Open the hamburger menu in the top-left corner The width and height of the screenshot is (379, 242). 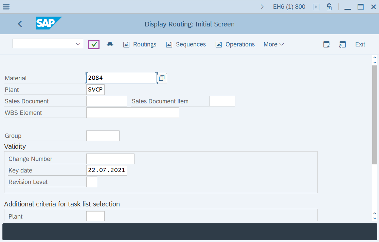click(x=6, y=6)
